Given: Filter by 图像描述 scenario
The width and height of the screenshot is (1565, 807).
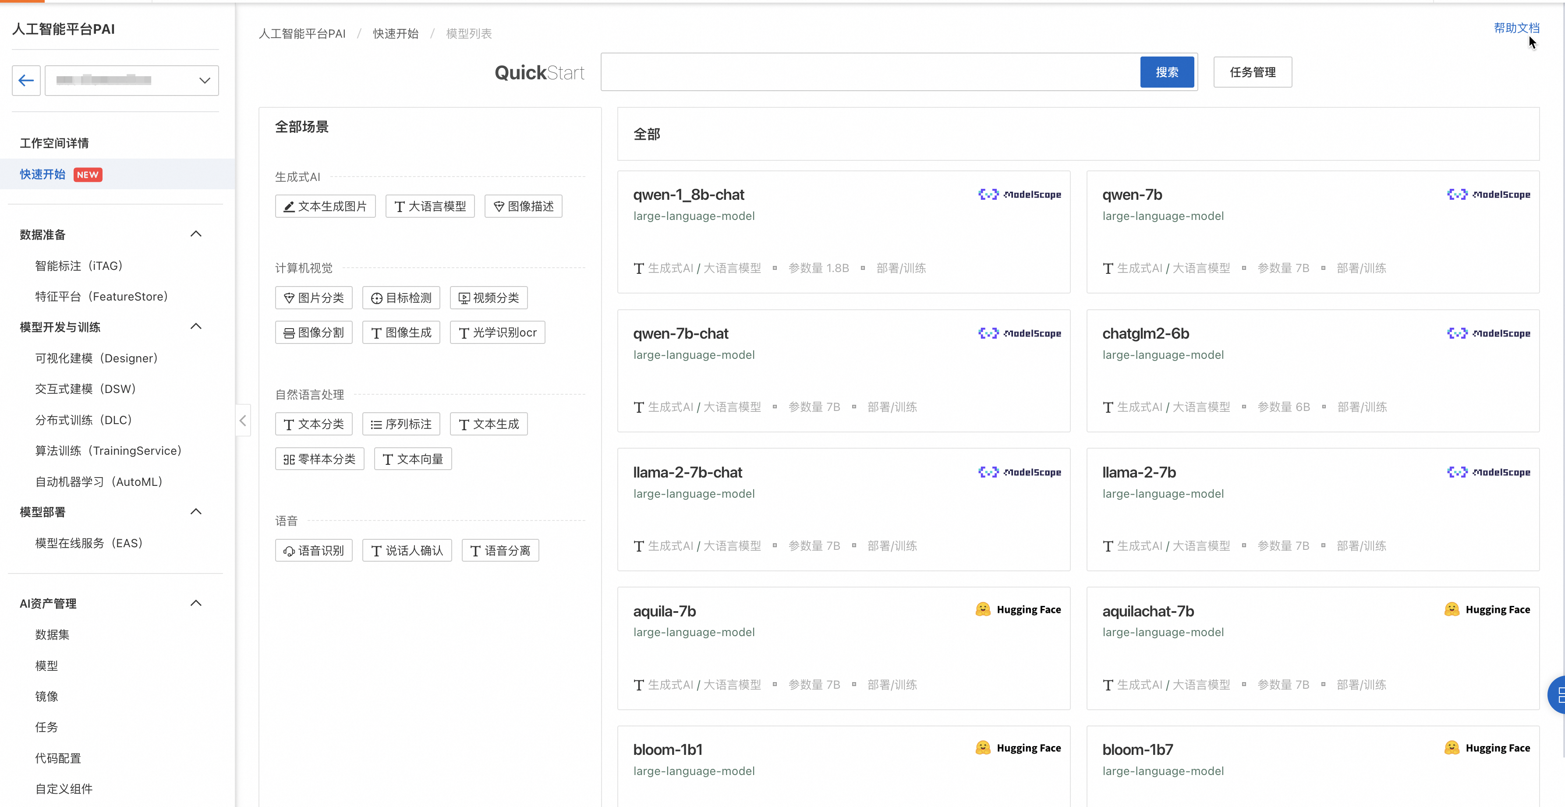Looking at the screenshot, I should point(523,207).
